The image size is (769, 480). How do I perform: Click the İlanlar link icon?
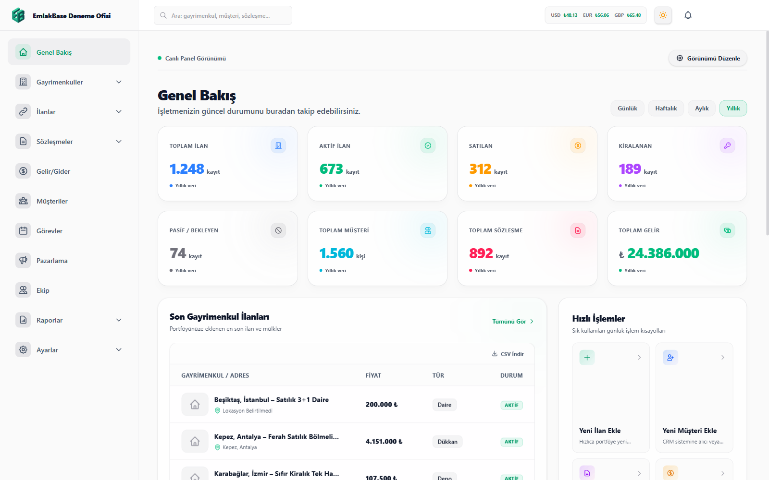click(x=23, y=111)
